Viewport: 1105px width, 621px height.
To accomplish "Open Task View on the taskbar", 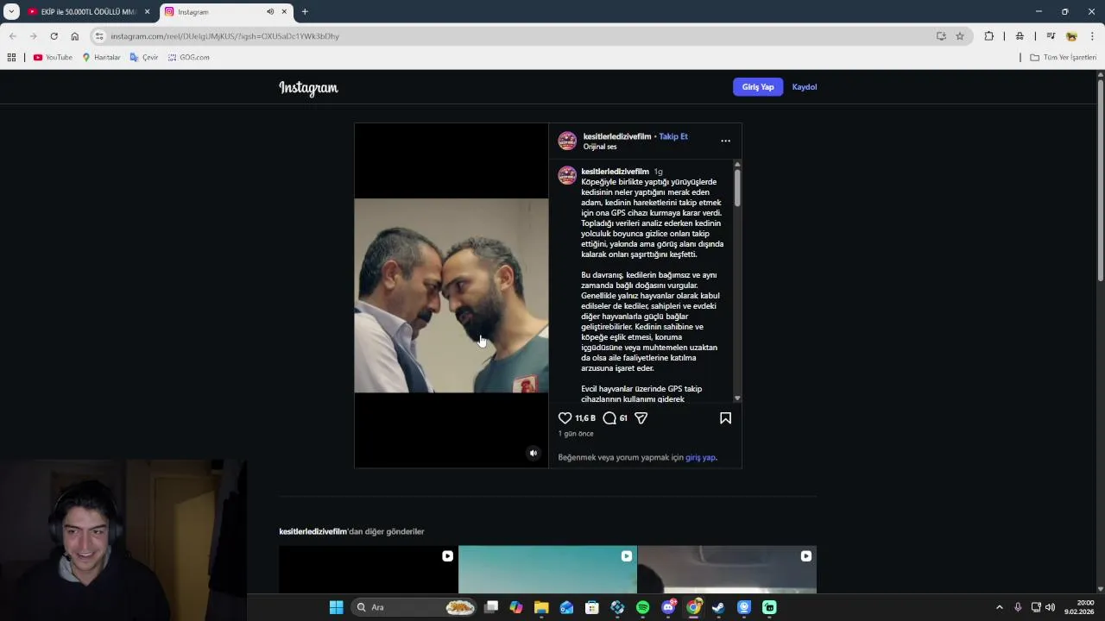I will click(491, 607).
